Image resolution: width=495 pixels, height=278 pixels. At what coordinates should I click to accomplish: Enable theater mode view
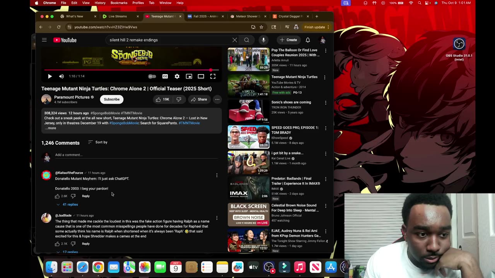201,76
